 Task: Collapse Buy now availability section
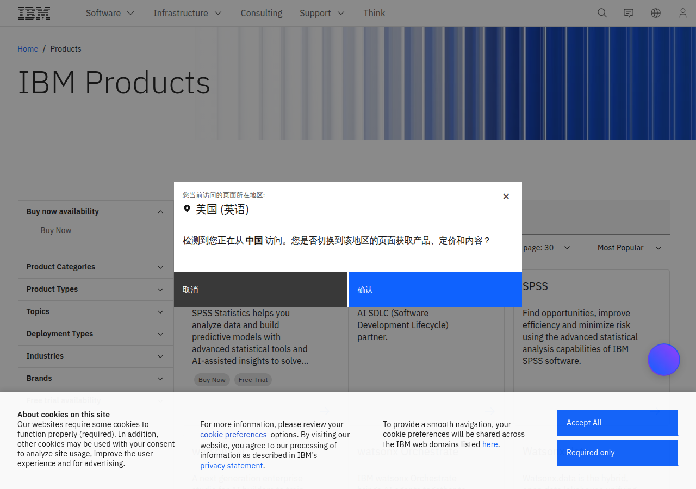(96, 211)
